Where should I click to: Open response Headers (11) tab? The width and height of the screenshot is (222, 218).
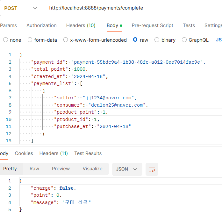pyautogui.click(x=54, y=153)
